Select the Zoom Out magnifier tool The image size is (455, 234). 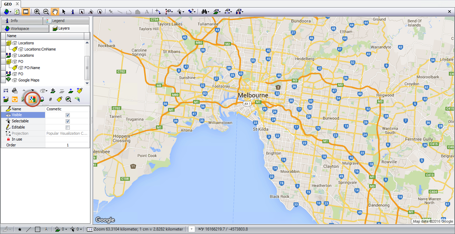click(46, 11)
